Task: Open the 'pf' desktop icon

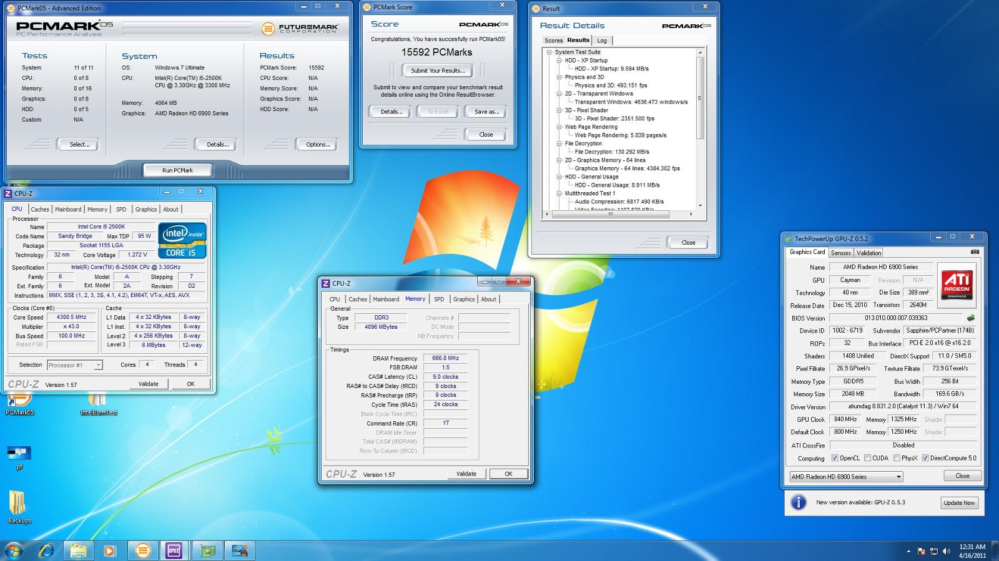Action: pyautogui.click(x=19, y=457)
